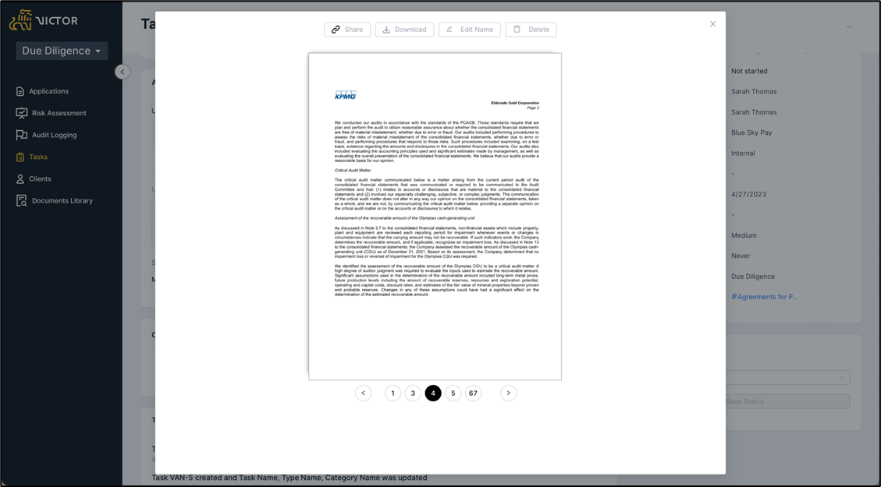Download the document
The image size is (881, 487).
(404, 30)
